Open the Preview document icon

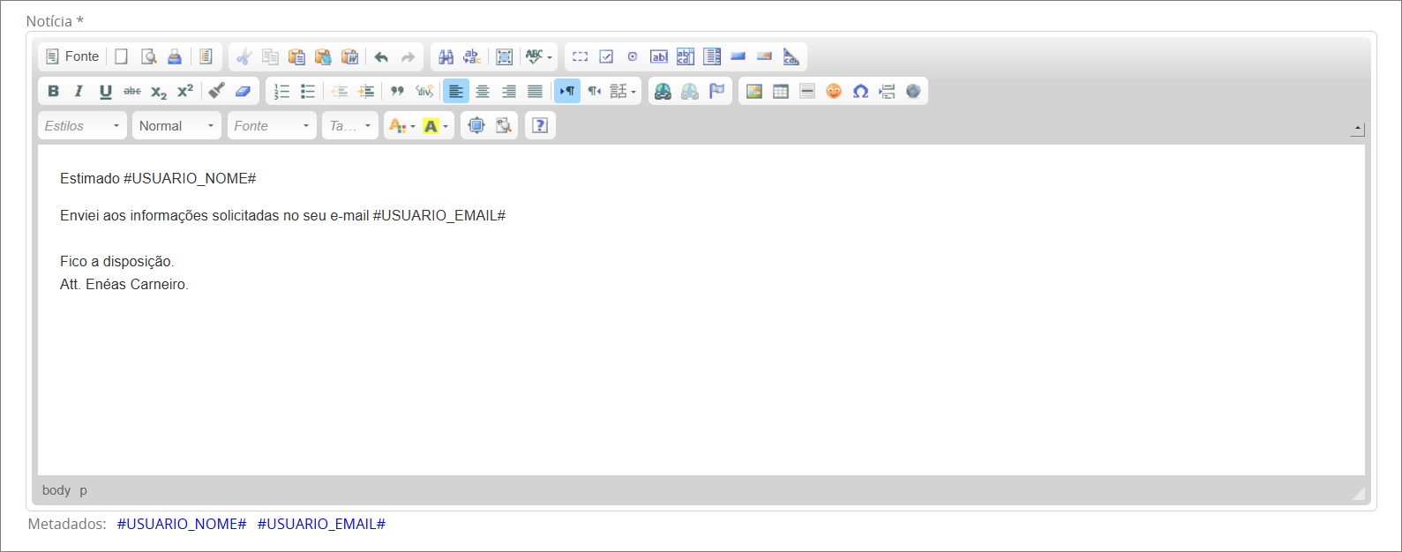[x=149, y=56]
